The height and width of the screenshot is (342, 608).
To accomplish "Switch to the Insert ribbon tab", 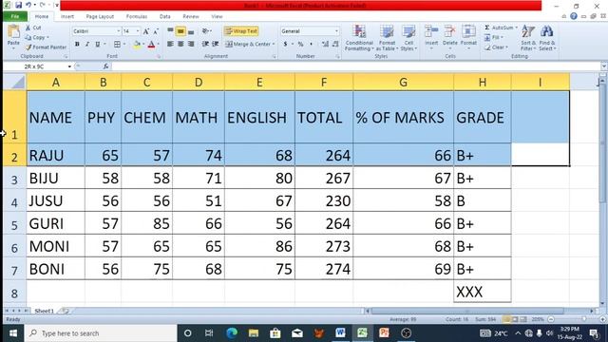I will [67, 17].
